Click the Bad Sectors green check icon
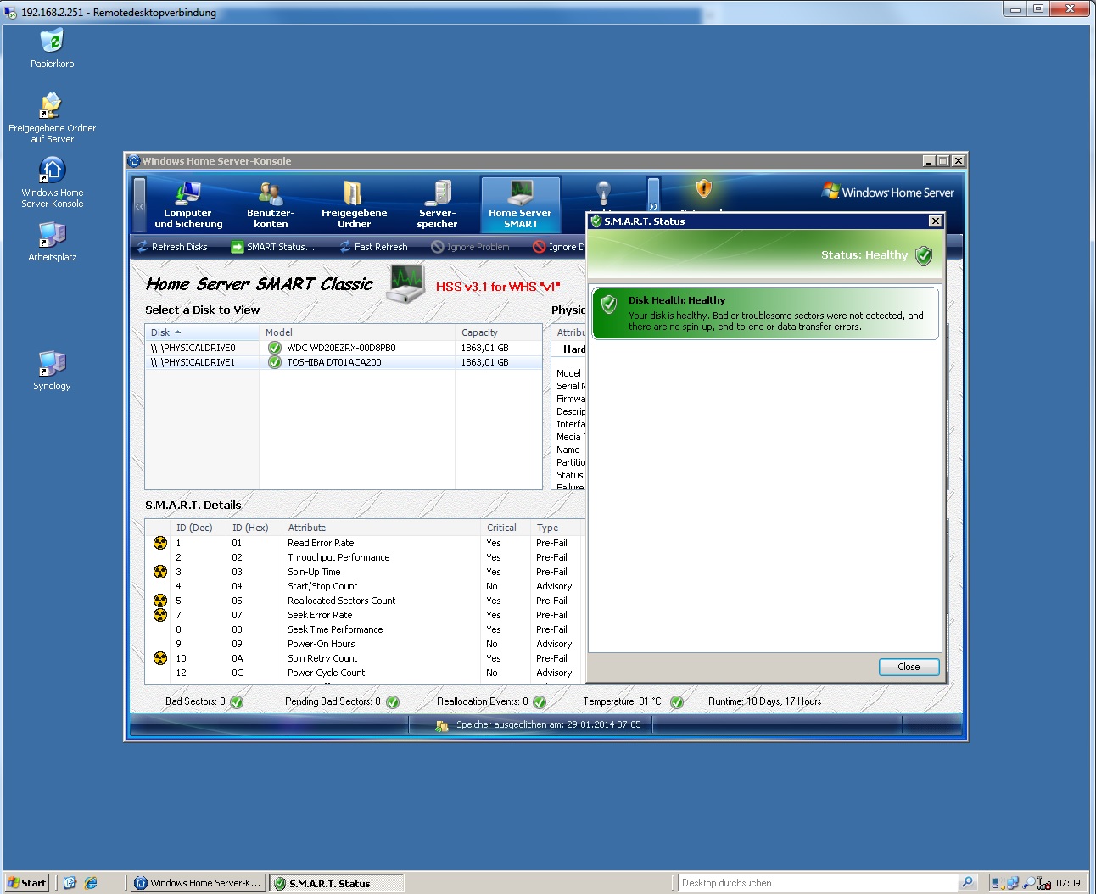The width and height of the screenshot is (1096, 894). (237, 702)
